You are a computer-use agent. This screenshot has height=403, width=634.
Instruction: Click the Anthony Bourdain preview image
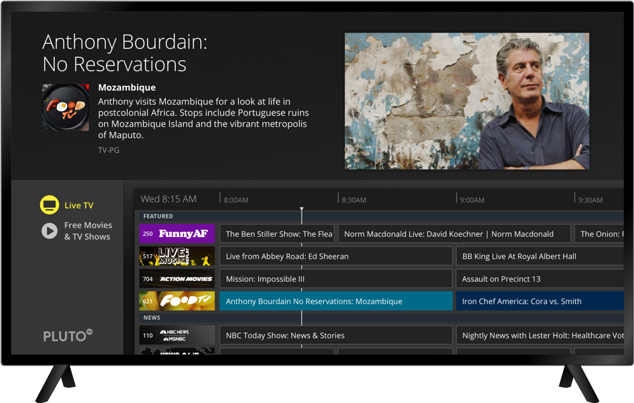(467, 101)
